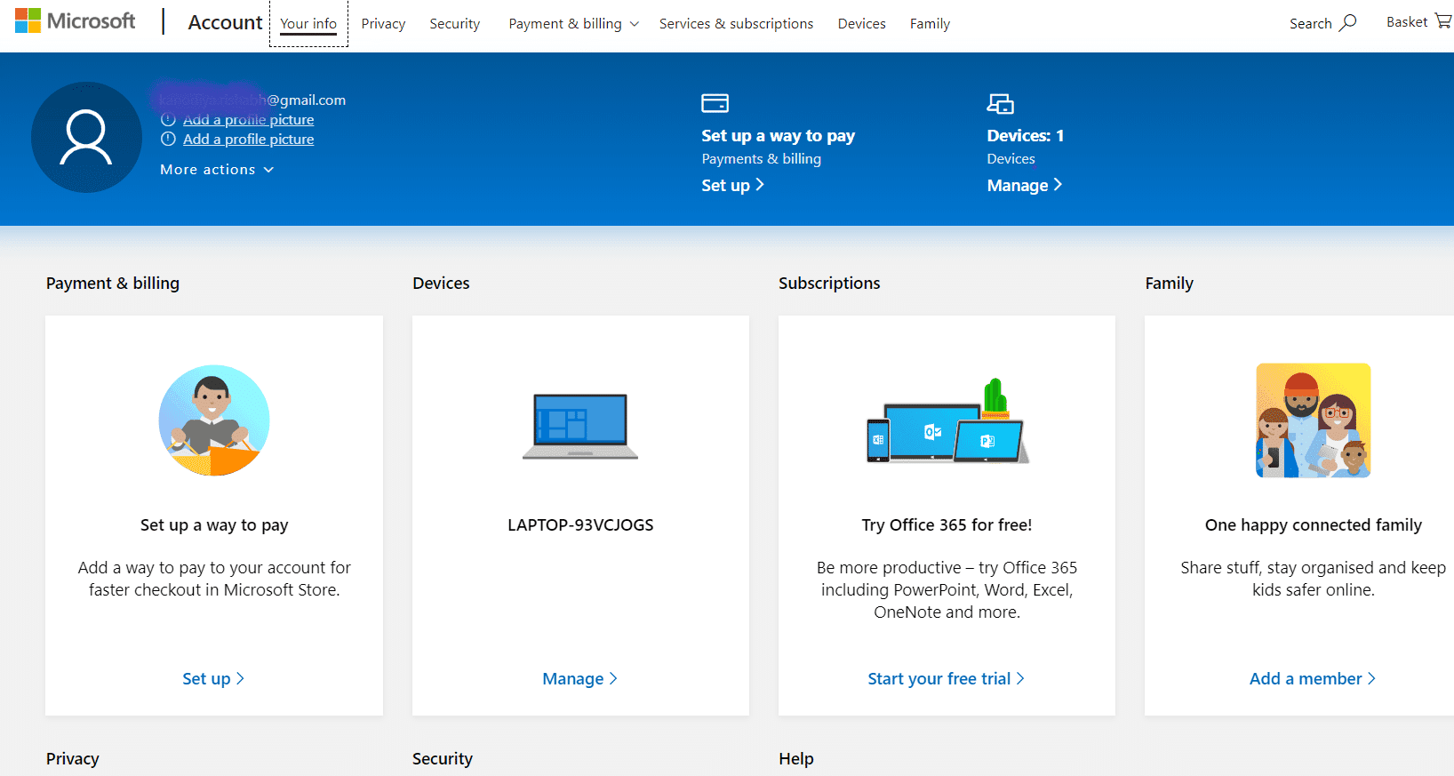Open the Basket cart icon
This screenshot has height=776, width=1454.
(1443, 21)
